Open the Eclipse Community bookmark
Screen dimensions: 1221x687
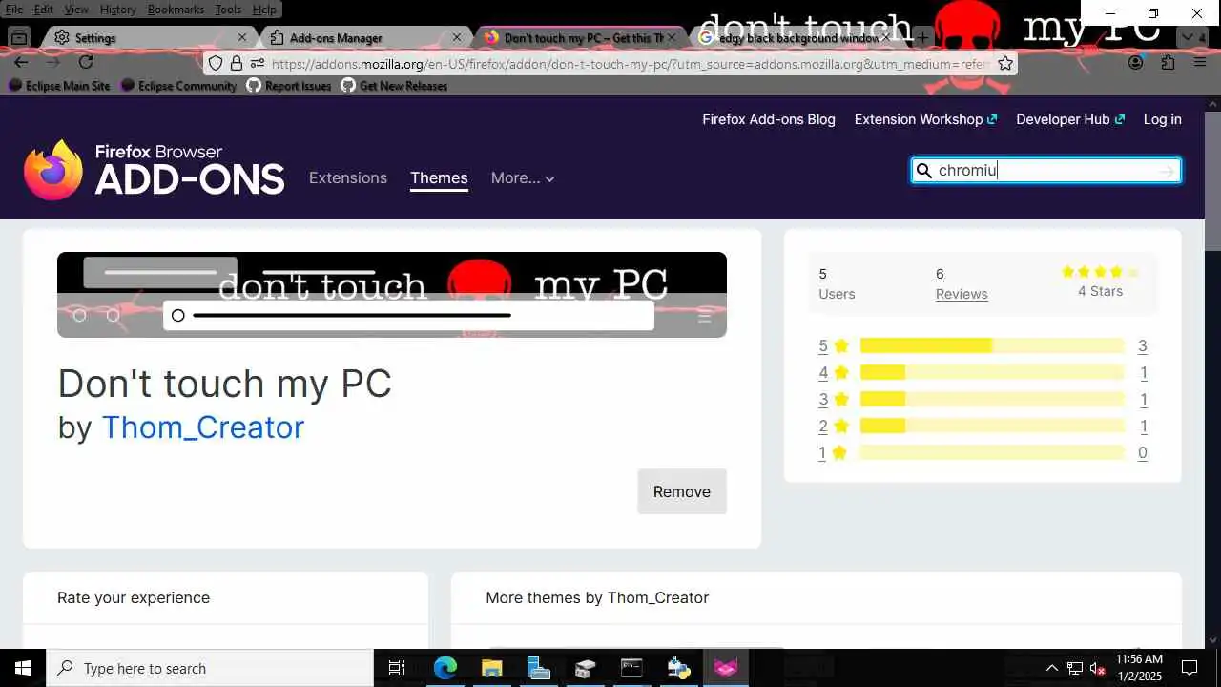(x=178, y=86)
